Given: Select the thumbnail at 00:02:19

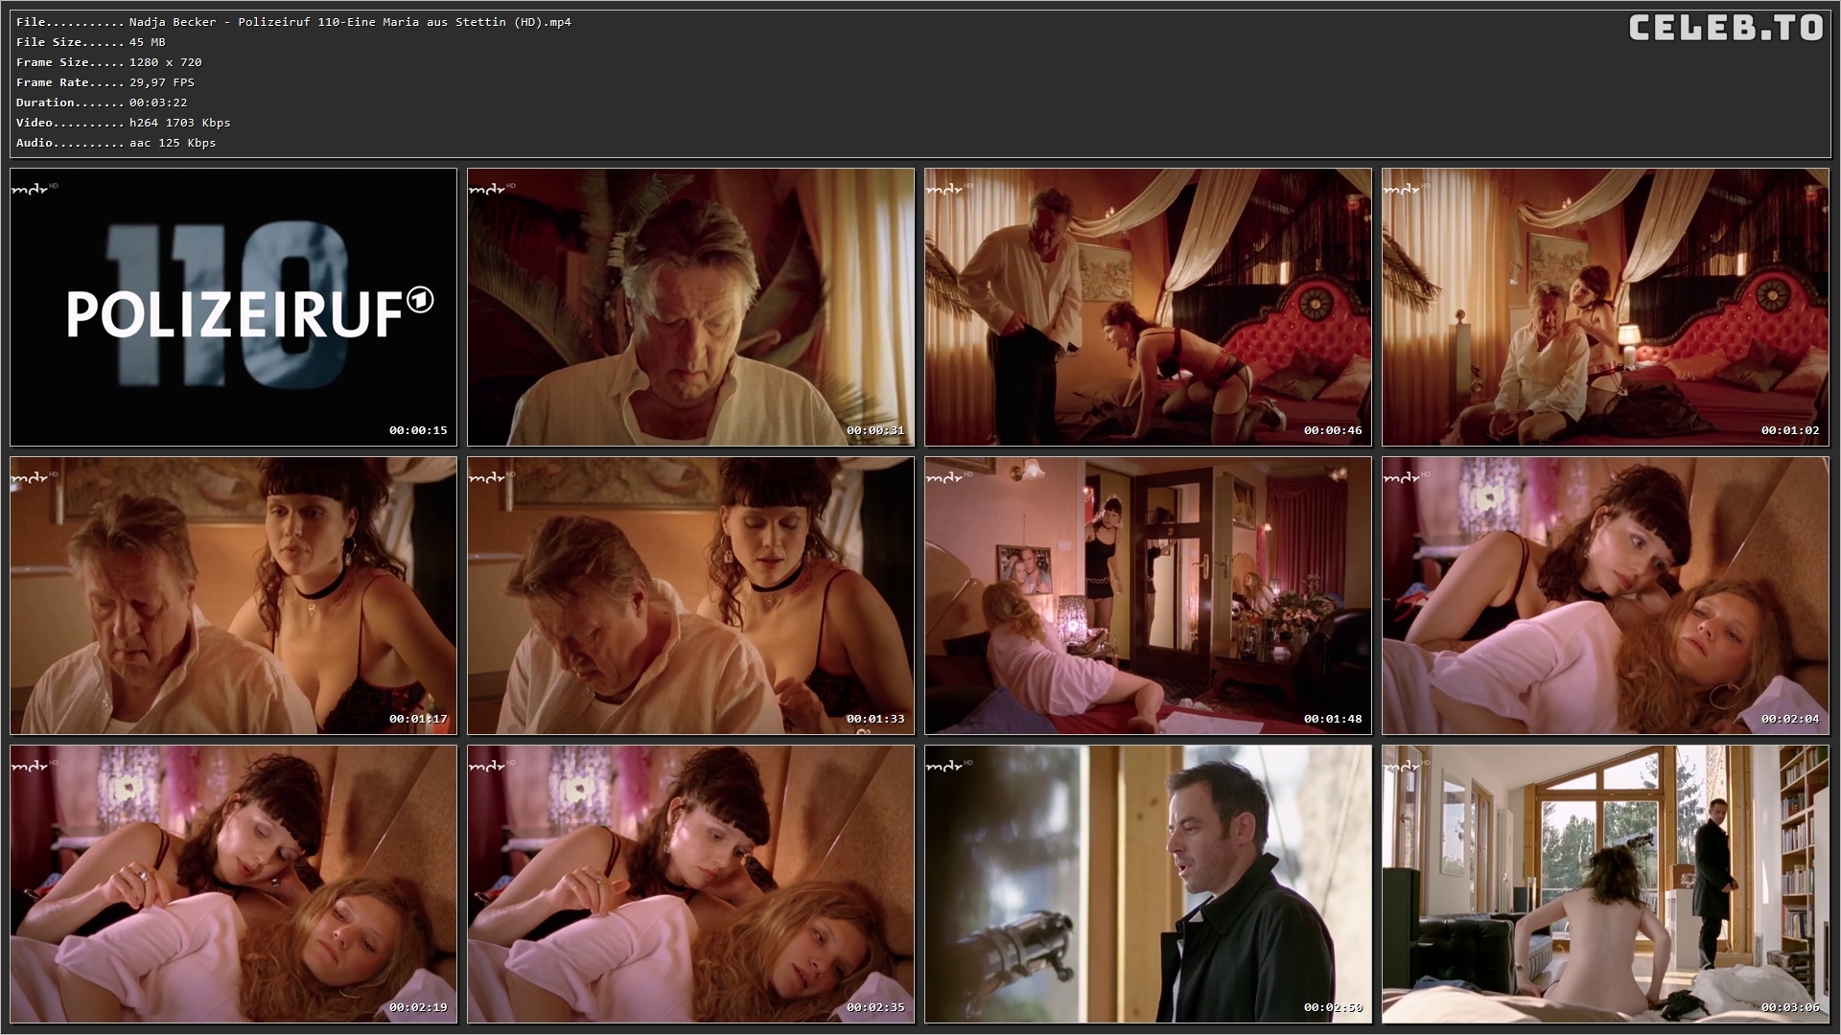Looking at the screenshot, I should click(x=233, y=884).
